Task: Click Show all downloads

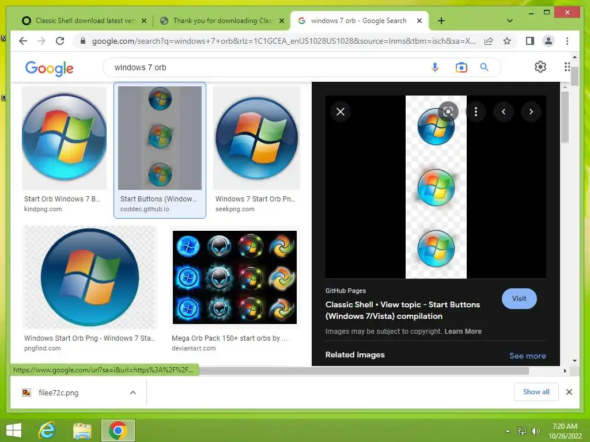Action: 536,392
